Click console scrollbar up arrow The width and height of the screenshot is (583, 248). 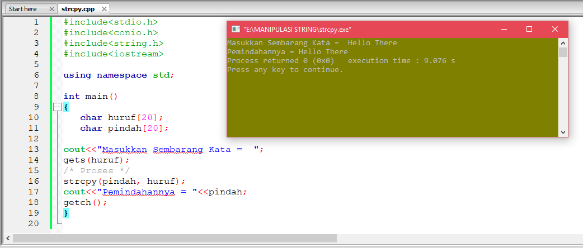(x=563, y=42)
